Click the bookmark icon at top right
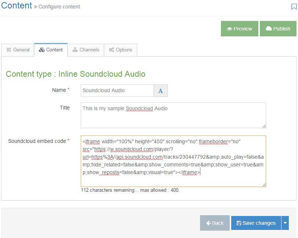This screenshot has width=298, height=238. click(x=294, y=7)
